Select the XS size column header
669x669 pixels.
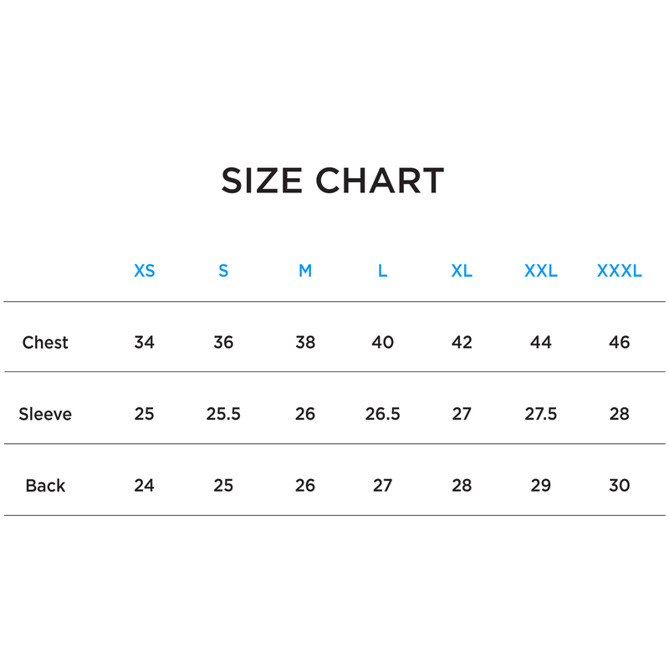pyautogui.click(x=145, y=271)
